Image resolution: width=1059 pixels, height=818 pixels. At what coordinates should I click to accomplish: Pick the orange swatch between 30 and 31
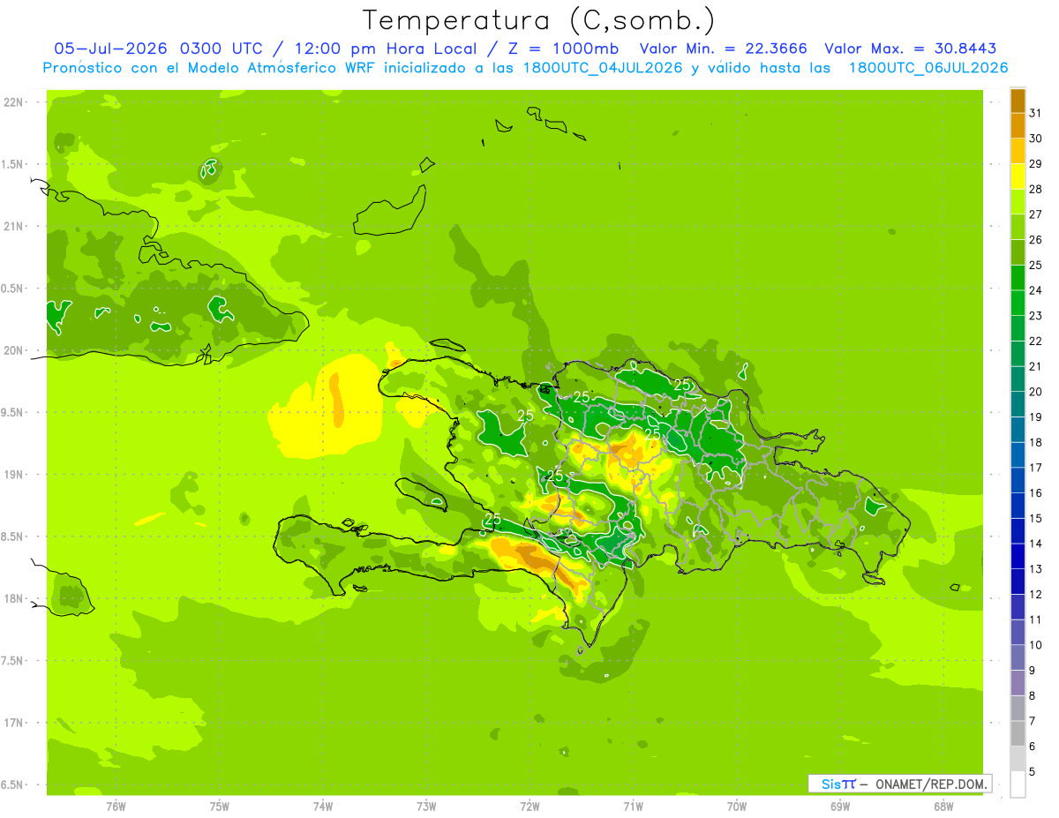point(1018,125)
